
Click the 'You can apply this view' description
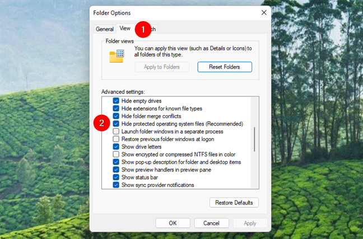pyautogui.click(x=193, y=51)
